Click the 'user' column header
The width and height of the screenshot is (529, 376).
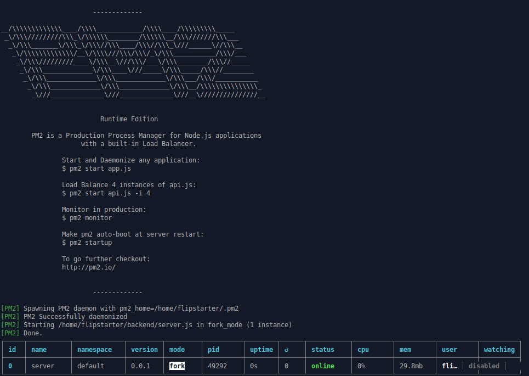pos(450,350)
